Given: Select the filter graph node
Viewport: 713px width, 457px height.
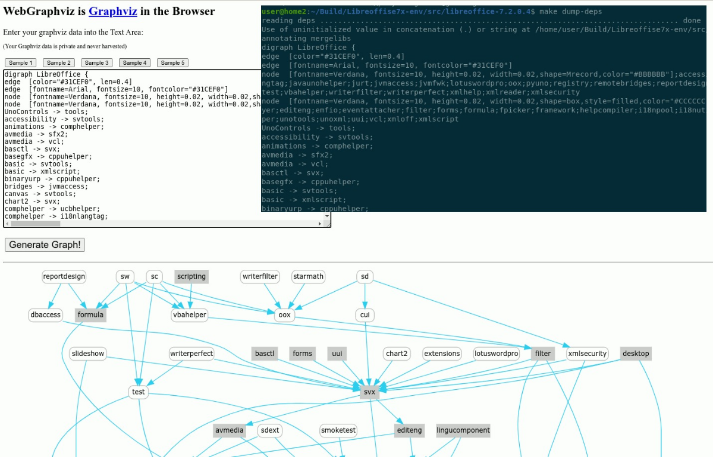Looking at the screenshot, I should pyautogui.click(x=543, y=354).
